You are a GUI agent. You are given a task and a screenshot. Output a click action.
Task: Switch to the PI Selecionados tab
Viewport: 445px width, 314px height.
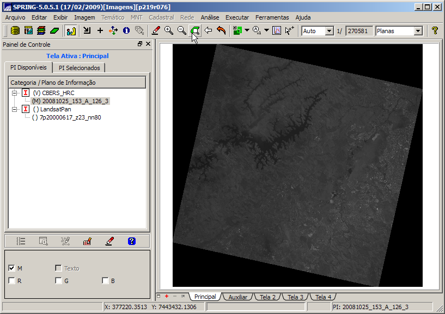pos(79,68)
